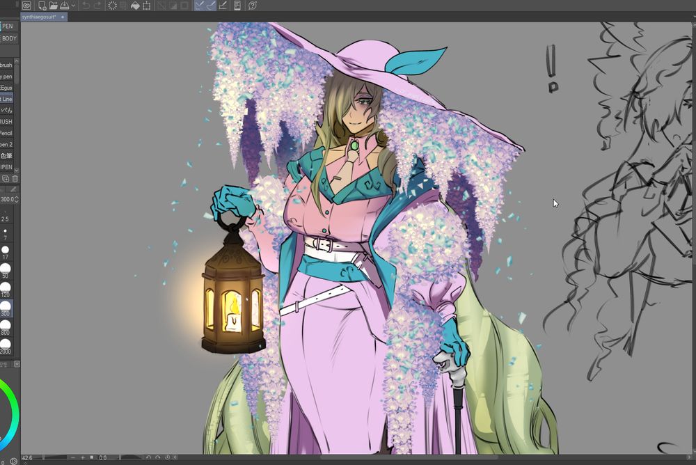Toggle snap to grid
The width and height of the screenshot is (696, 465).
point(223,6)
